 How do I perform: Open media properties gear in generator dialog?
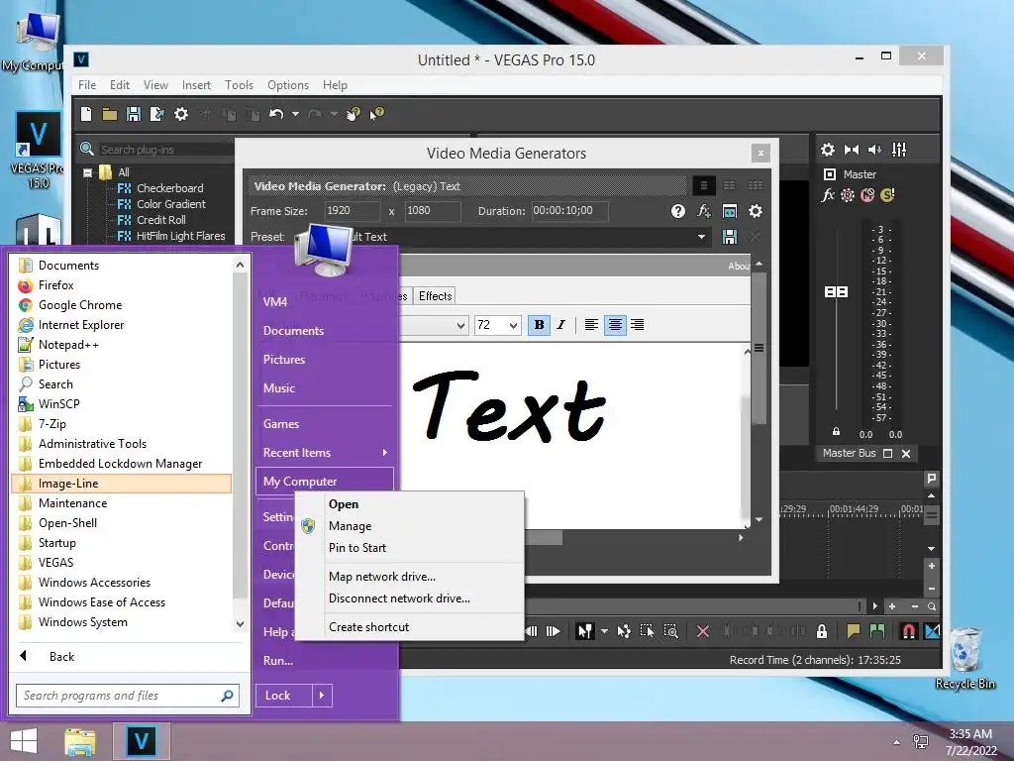click(755, 211)
